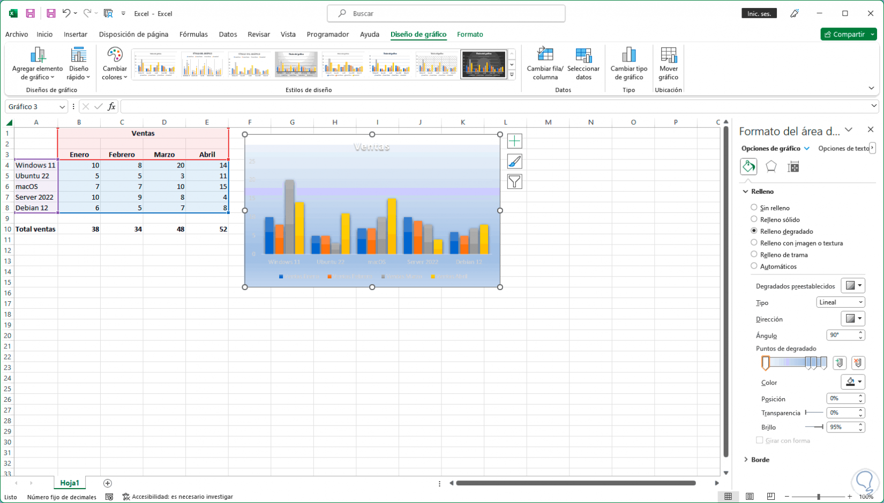Switch to the Insertar ribbon tab
This screenshot has width=884, height=503.
coord(75,34)
